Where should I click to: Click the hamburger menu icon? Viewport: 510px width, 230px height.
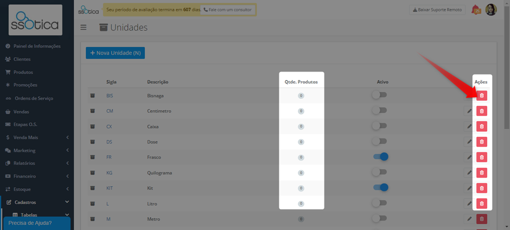click(x=83, y=28)
